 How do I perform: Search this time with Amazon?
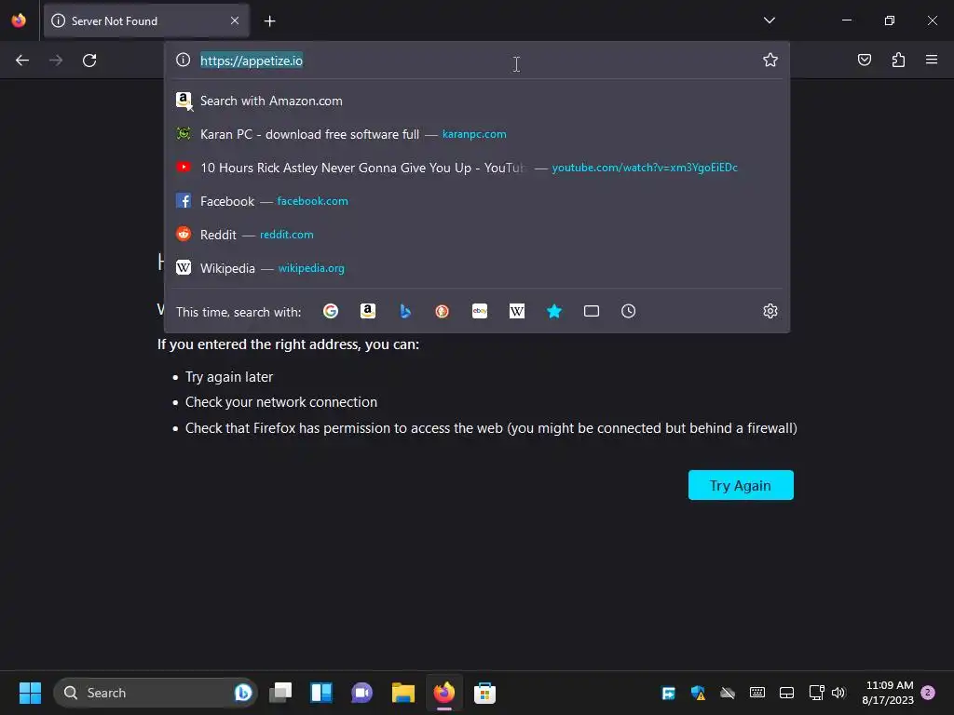click(368, 311)
